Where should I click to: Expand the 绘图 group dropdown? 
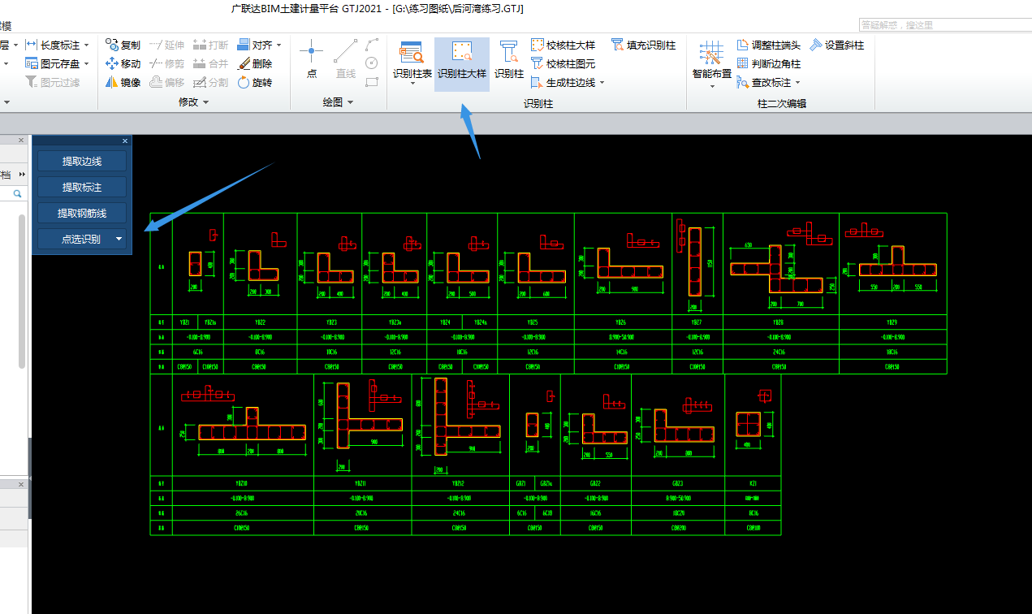[x=350, y=102]
